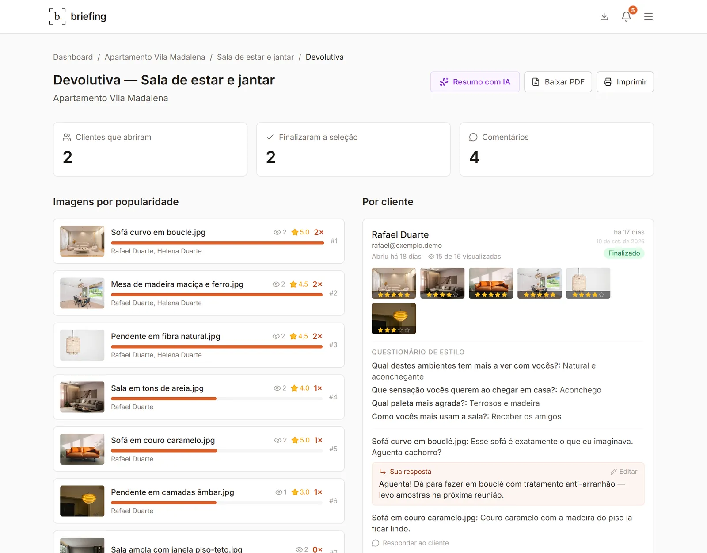Screen dimensions: 707x553
Task: Click star icon for Sofá em couro caramelo
Action: tap(295, 440)
